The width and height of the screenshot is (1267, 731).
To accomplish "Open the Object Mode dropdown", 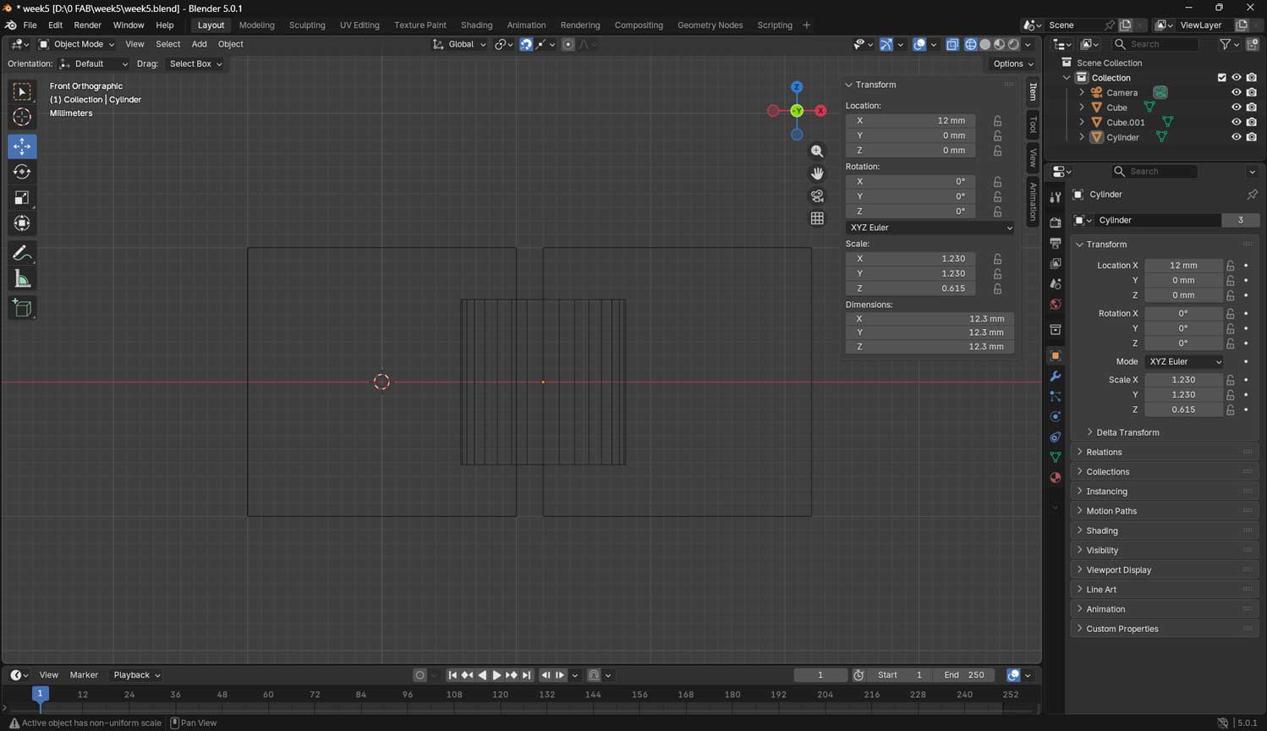I will click(x=77, y=44).
